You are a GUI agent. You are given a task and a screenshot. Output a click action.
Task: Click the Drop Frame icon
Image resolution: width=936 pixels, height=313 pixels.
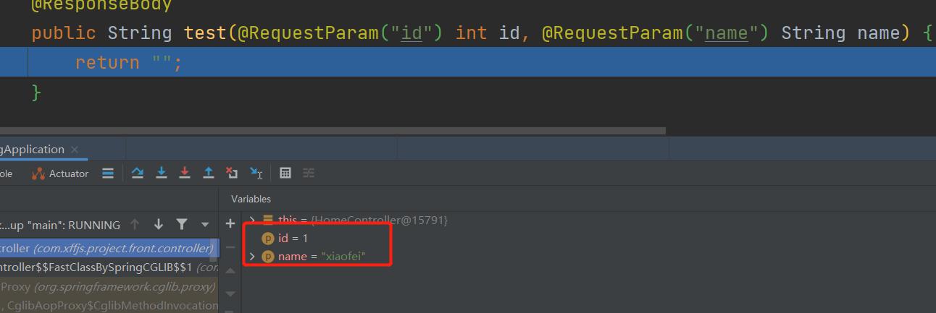pyautogui.click(x=232, y=173)
